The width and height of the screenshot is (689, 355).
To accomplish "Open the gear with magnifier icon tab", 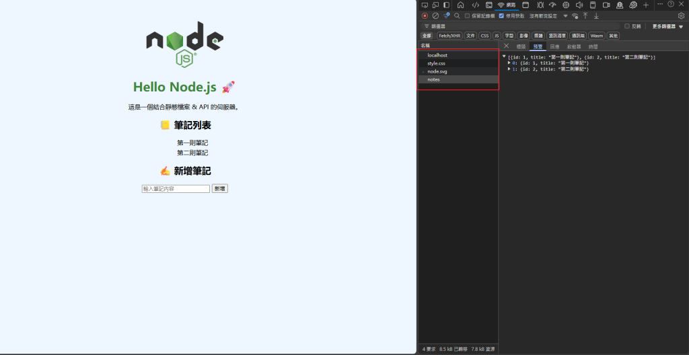I will (633, 5).
